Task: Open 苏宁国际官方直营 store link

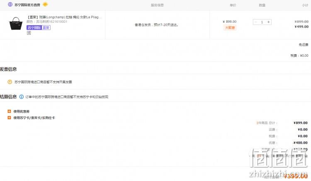Action: [27, 5]
